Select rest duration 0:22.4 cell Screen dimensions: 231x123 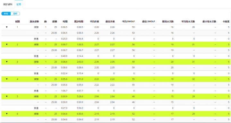point(64,74)
